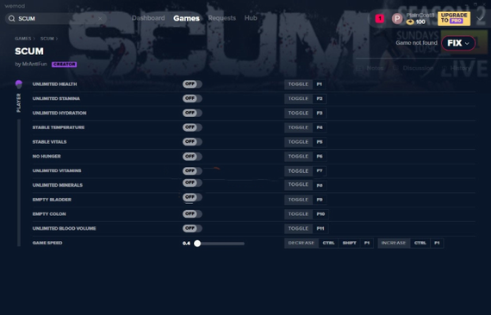Edit the F5 hotkey binding
This screenshot has height=315, width=491.
[x=320, y=142]
